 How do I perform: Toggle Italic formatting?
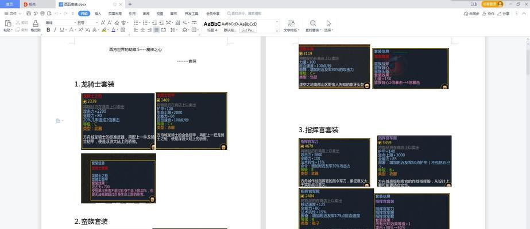(56, 30)
